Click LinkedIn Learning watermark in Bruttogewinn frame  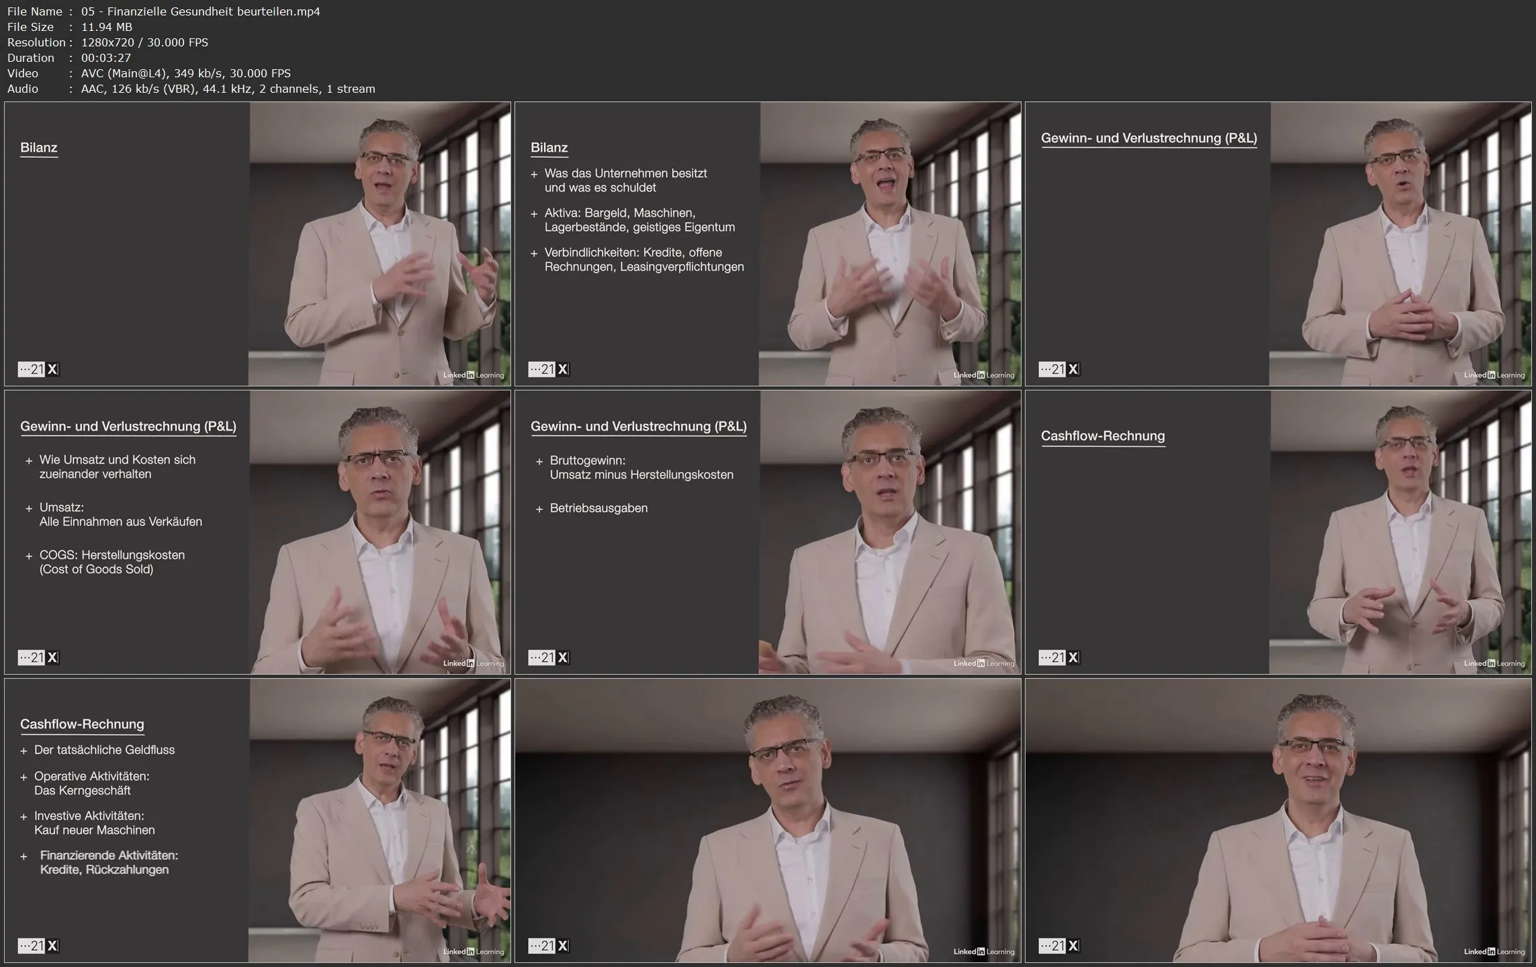(x=983, y=663)
